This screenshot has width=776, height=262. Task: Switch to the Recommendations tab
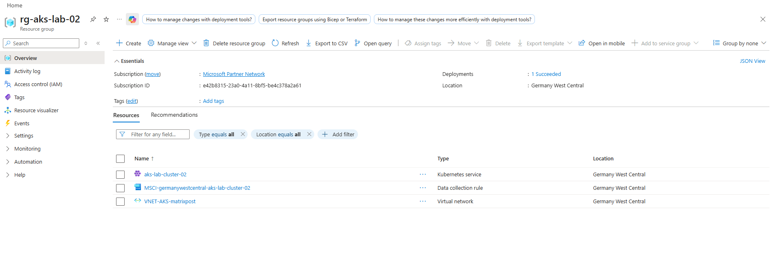pos(174,115)
